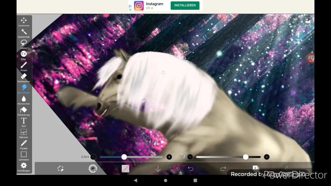Click the opacity slider track
This screenshot has width=331, height=186.
(228, 157)
